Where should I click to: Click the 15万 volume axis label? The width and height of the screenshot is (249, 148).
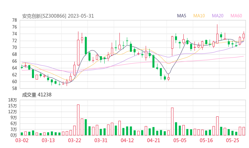point(12,106)
